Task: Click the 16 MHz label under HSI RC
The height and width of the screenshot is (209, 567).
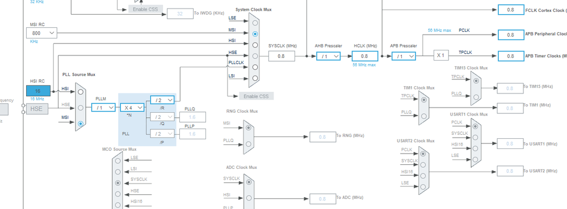Action: pyautogui.click(x=37, y=99)
